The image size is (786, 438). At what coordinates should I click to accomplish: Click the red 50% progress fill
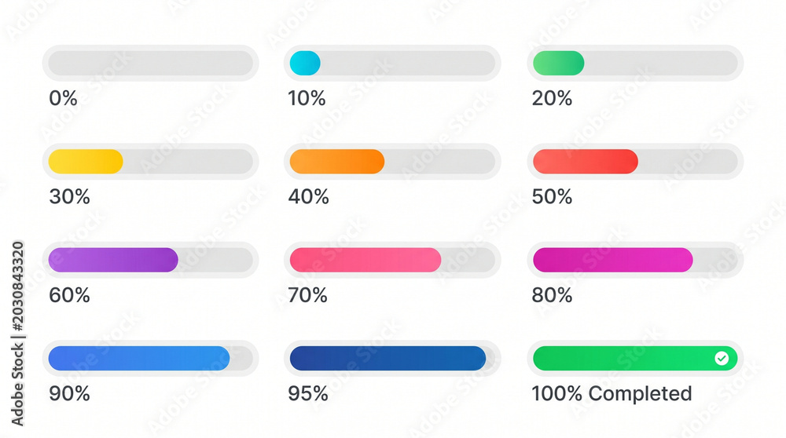click(586, 162)
